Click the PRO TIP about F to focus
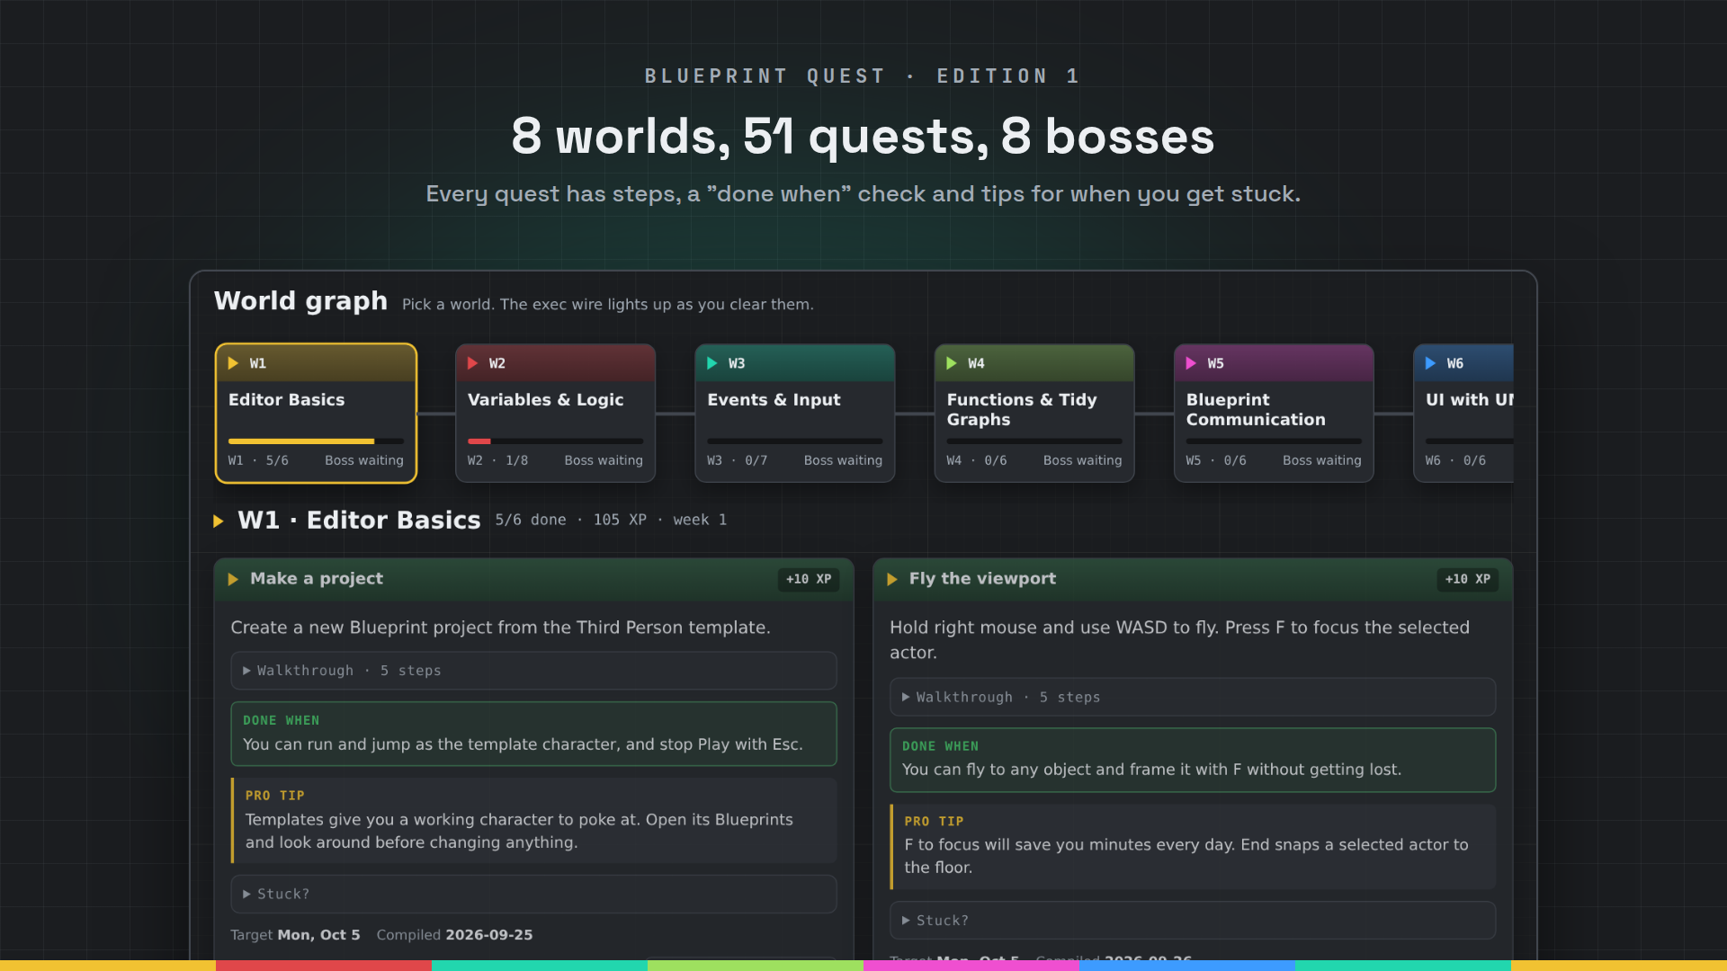The width and height of the screenshot is (1727, 971). (x=1193, y=846)
